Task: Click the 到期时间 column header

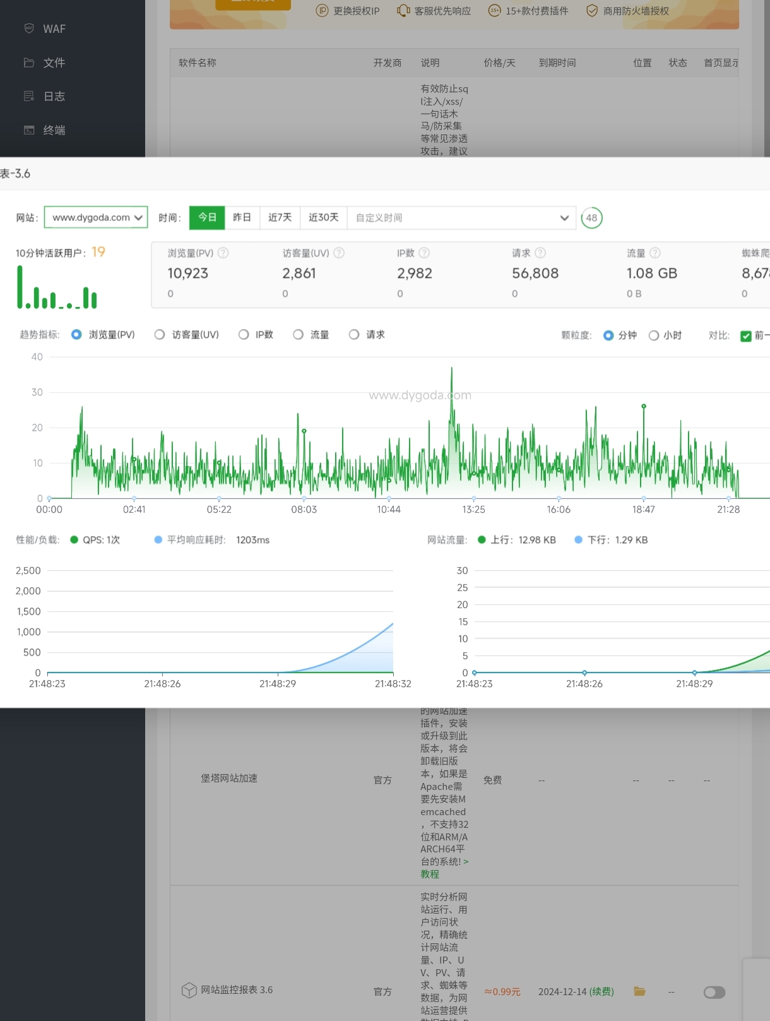Action: [557, 63]
